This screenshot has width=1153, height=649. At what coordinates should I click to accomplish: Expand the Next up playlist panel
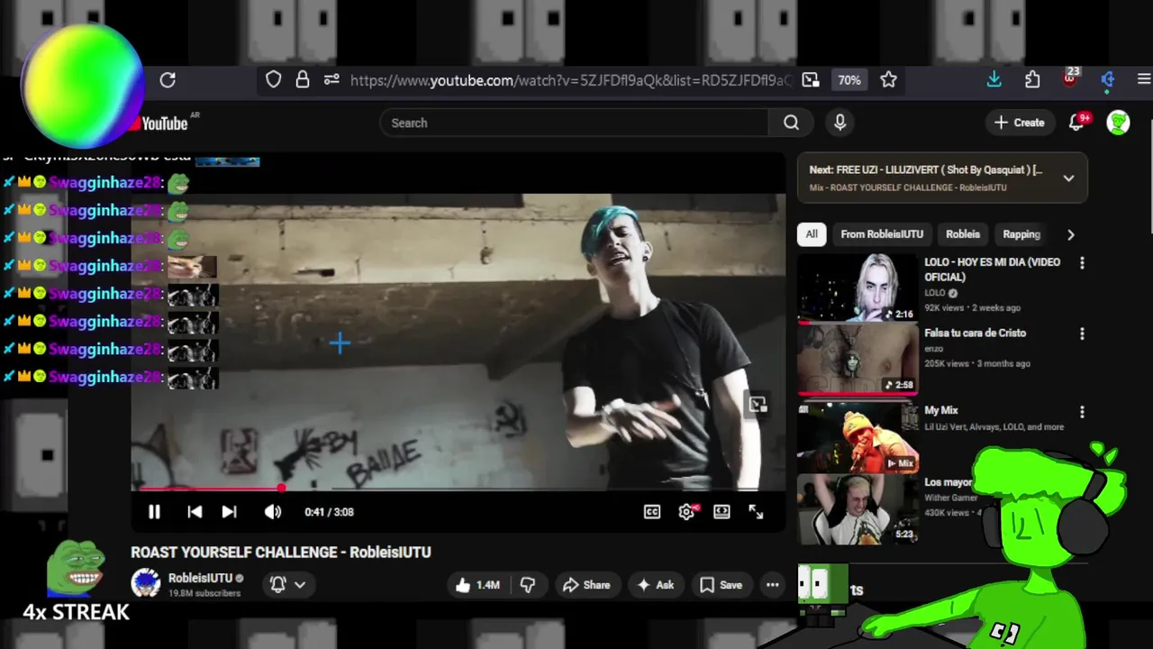click(x=1068, y=178)
